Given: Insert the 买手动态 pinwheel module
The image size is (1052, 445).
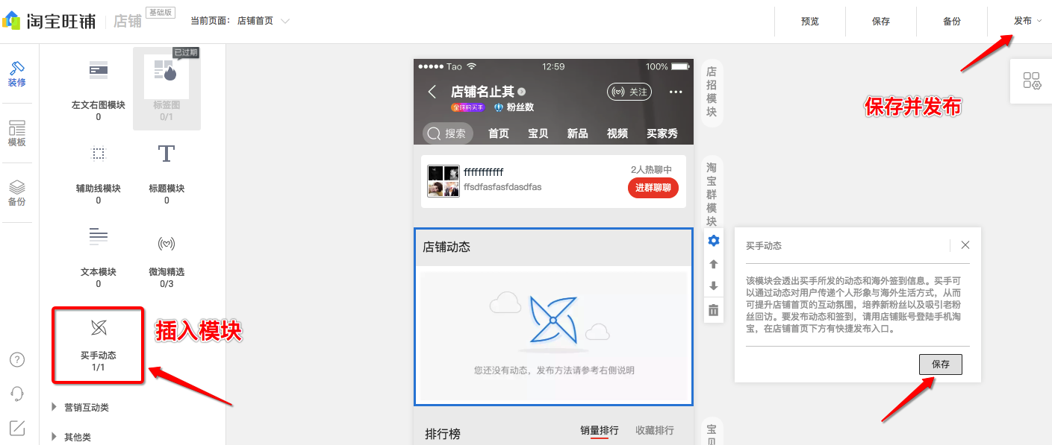Looking at the screenshot, I should point(99,328).
